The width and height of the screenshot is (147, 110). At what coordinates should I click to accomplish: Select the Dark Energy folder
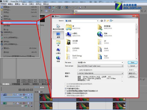pyautogui.click(x=74, y=57)
